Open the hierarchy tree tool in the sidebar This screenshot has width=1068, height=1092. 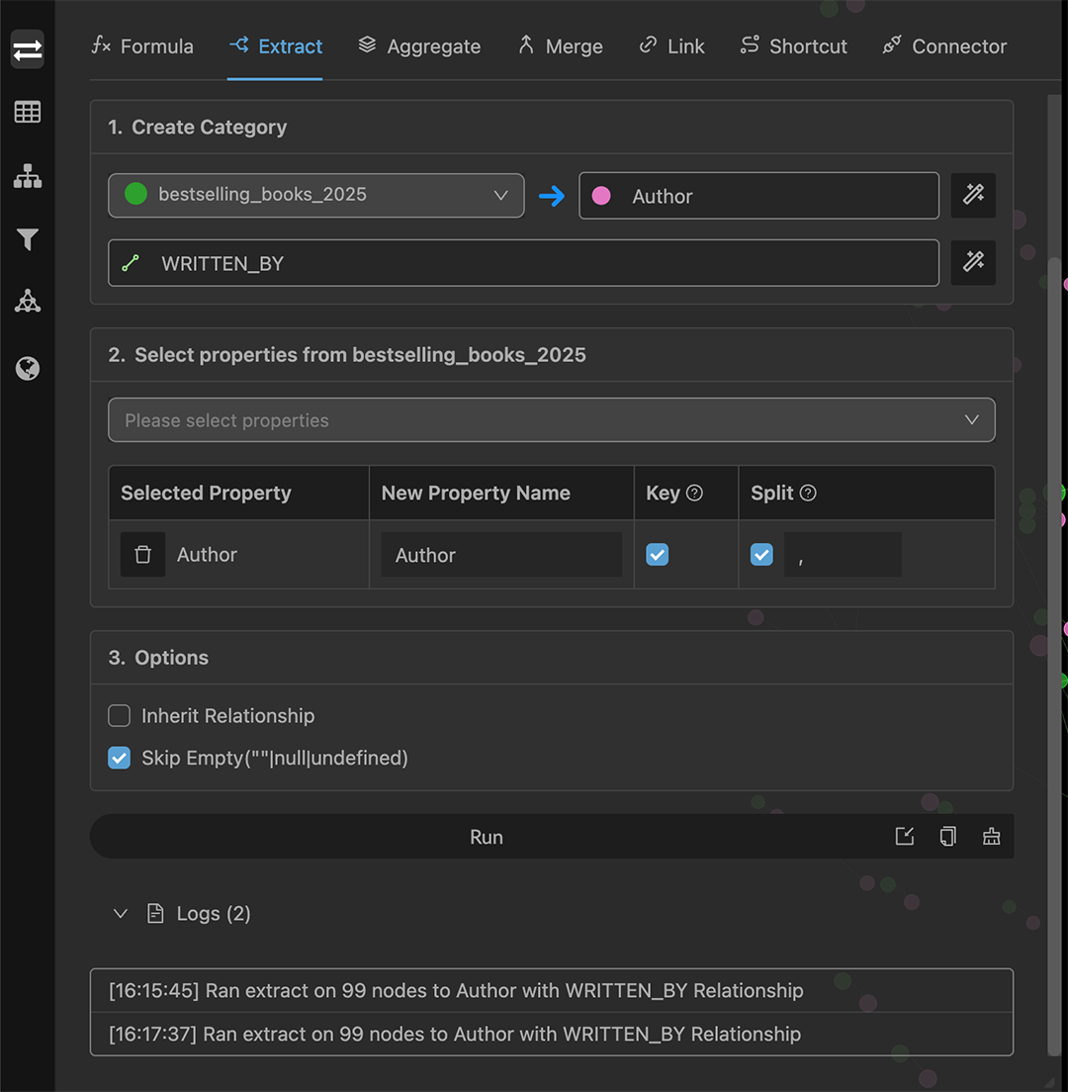pos(27,177)
